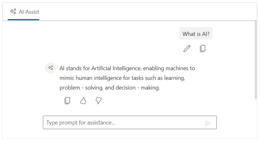Copy the AI response text
Image resolution: width=260 pixels, height=141 pixels.
point(67,100)
